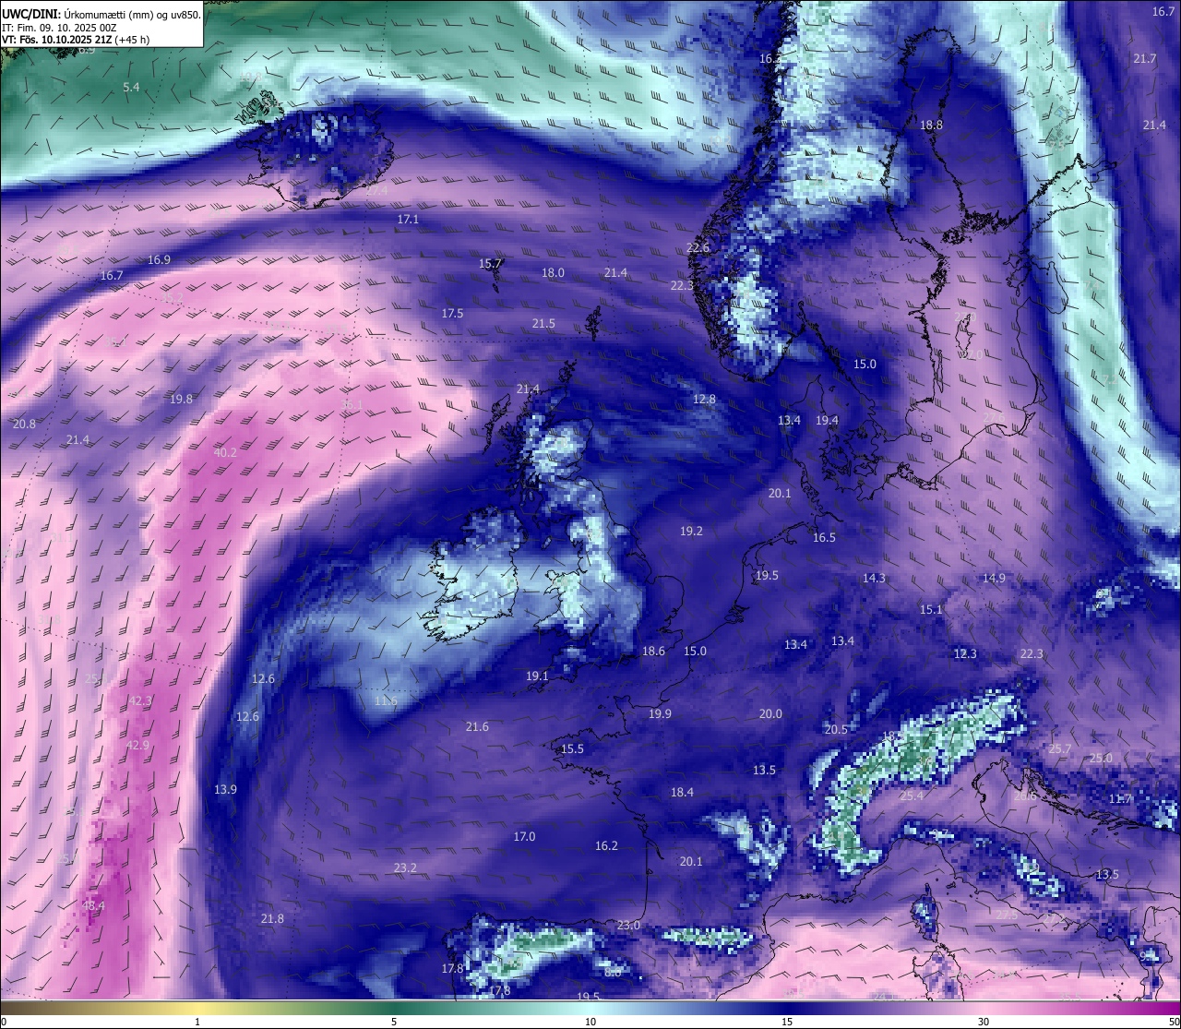
Task: Click the 13.9 value label
Action: (225, 789)
